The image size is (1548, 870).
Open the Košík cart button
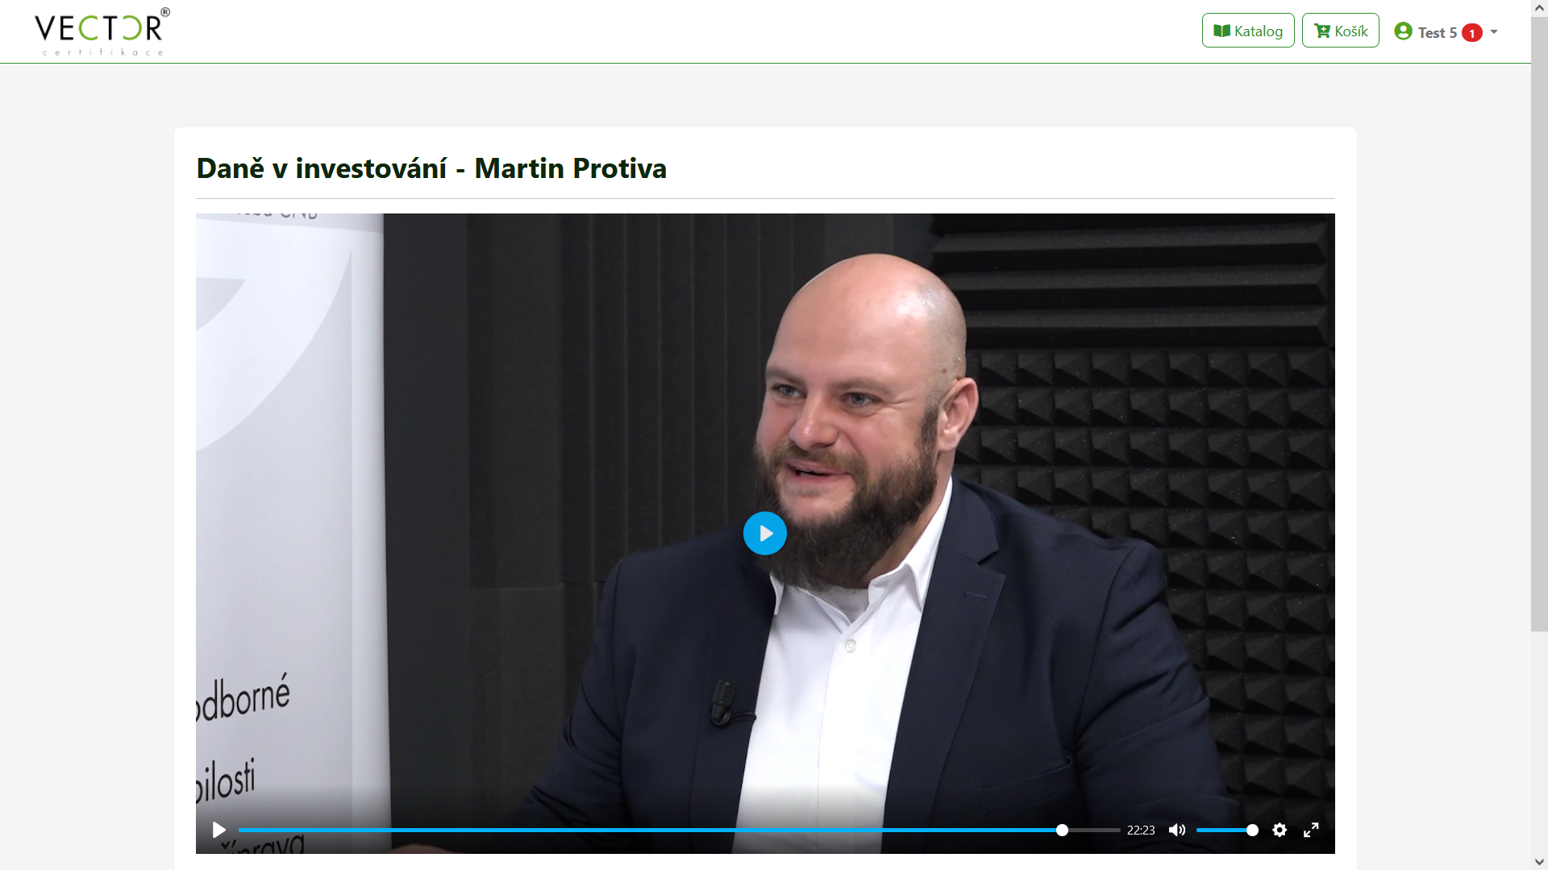(1341, 31)
